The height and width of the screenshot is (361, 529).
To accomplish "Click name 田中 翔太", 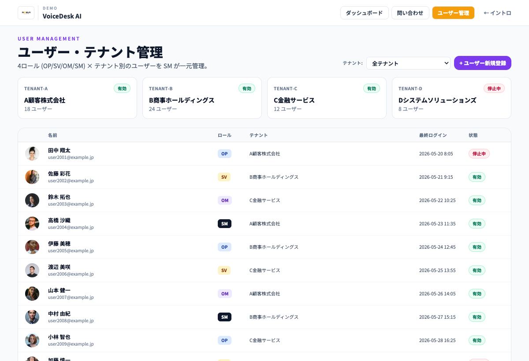I will (x=59, y=151).
